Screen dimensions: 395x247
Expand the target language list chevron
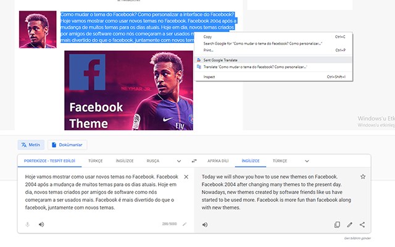[307, 161]
